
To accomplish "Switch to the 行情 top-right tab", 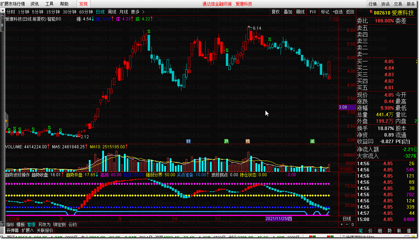I will click(372, 4).
